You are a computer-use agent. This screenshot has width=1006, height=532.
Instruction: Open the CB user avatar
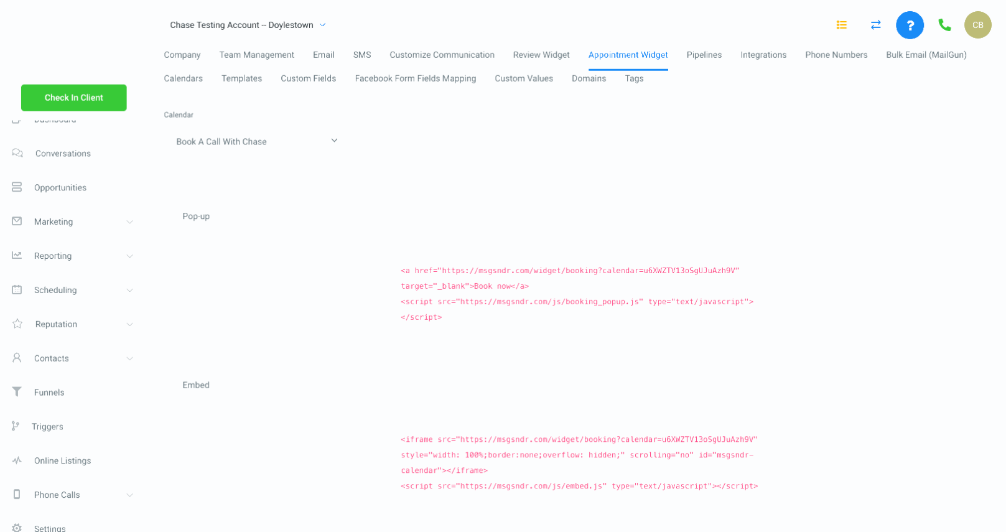[977, 25]
